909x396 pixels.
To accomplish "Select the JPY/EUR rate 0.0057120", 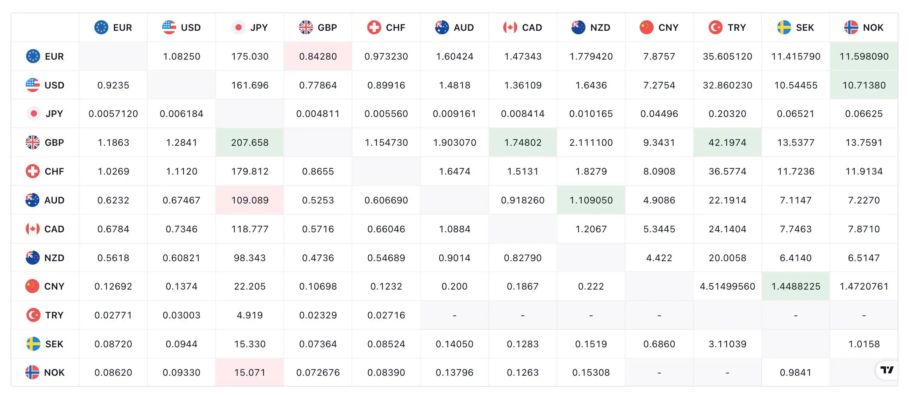I will [113, 113].
